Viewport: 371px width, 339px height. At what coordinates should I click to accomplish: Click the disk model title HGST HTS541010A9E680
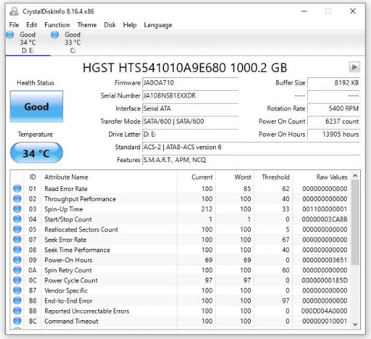click(x=185, y=68)
